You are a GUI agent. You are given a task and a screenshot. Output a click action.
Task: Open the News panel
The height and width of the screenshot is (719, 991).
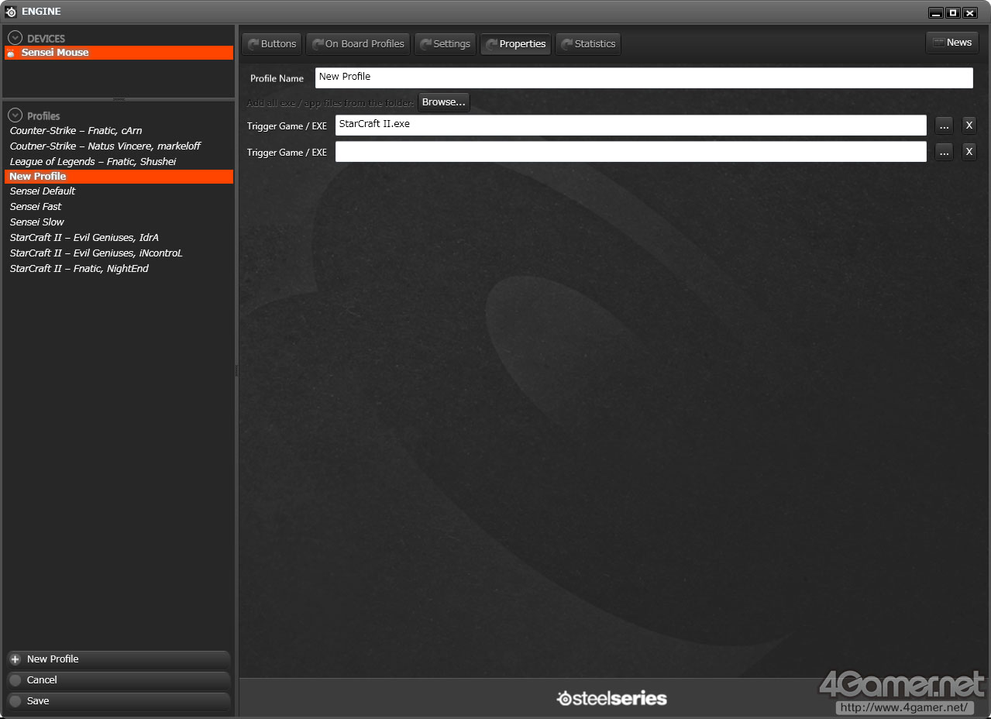[952, 43]
